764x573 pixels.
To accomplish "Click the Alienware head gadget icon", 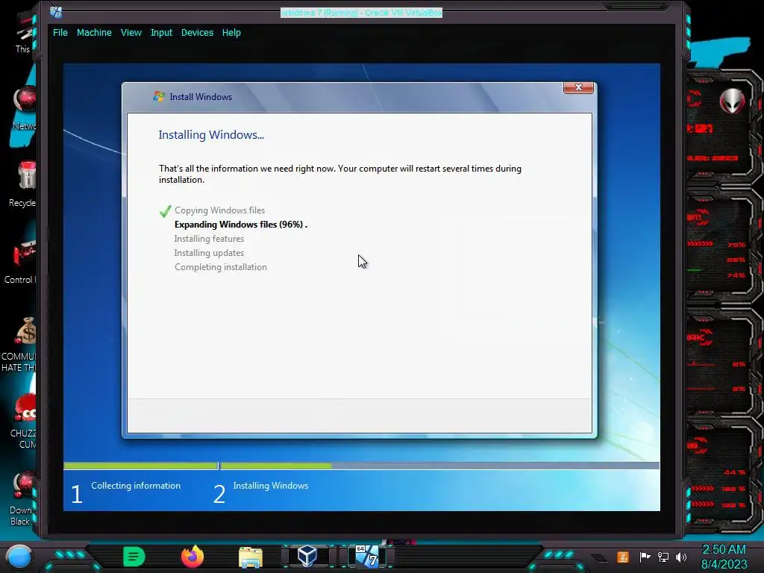I will (x=733, y=101).
